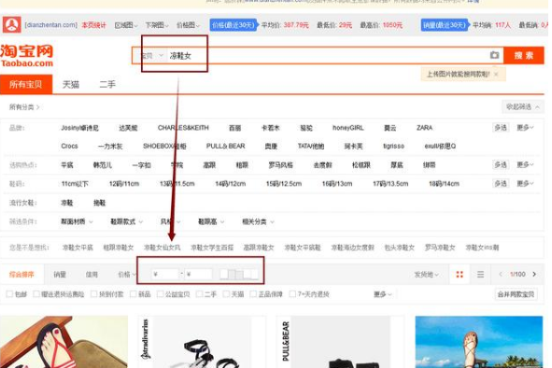Click the minimum price field
Screen dimensions: 552x368
pos(165,274)
